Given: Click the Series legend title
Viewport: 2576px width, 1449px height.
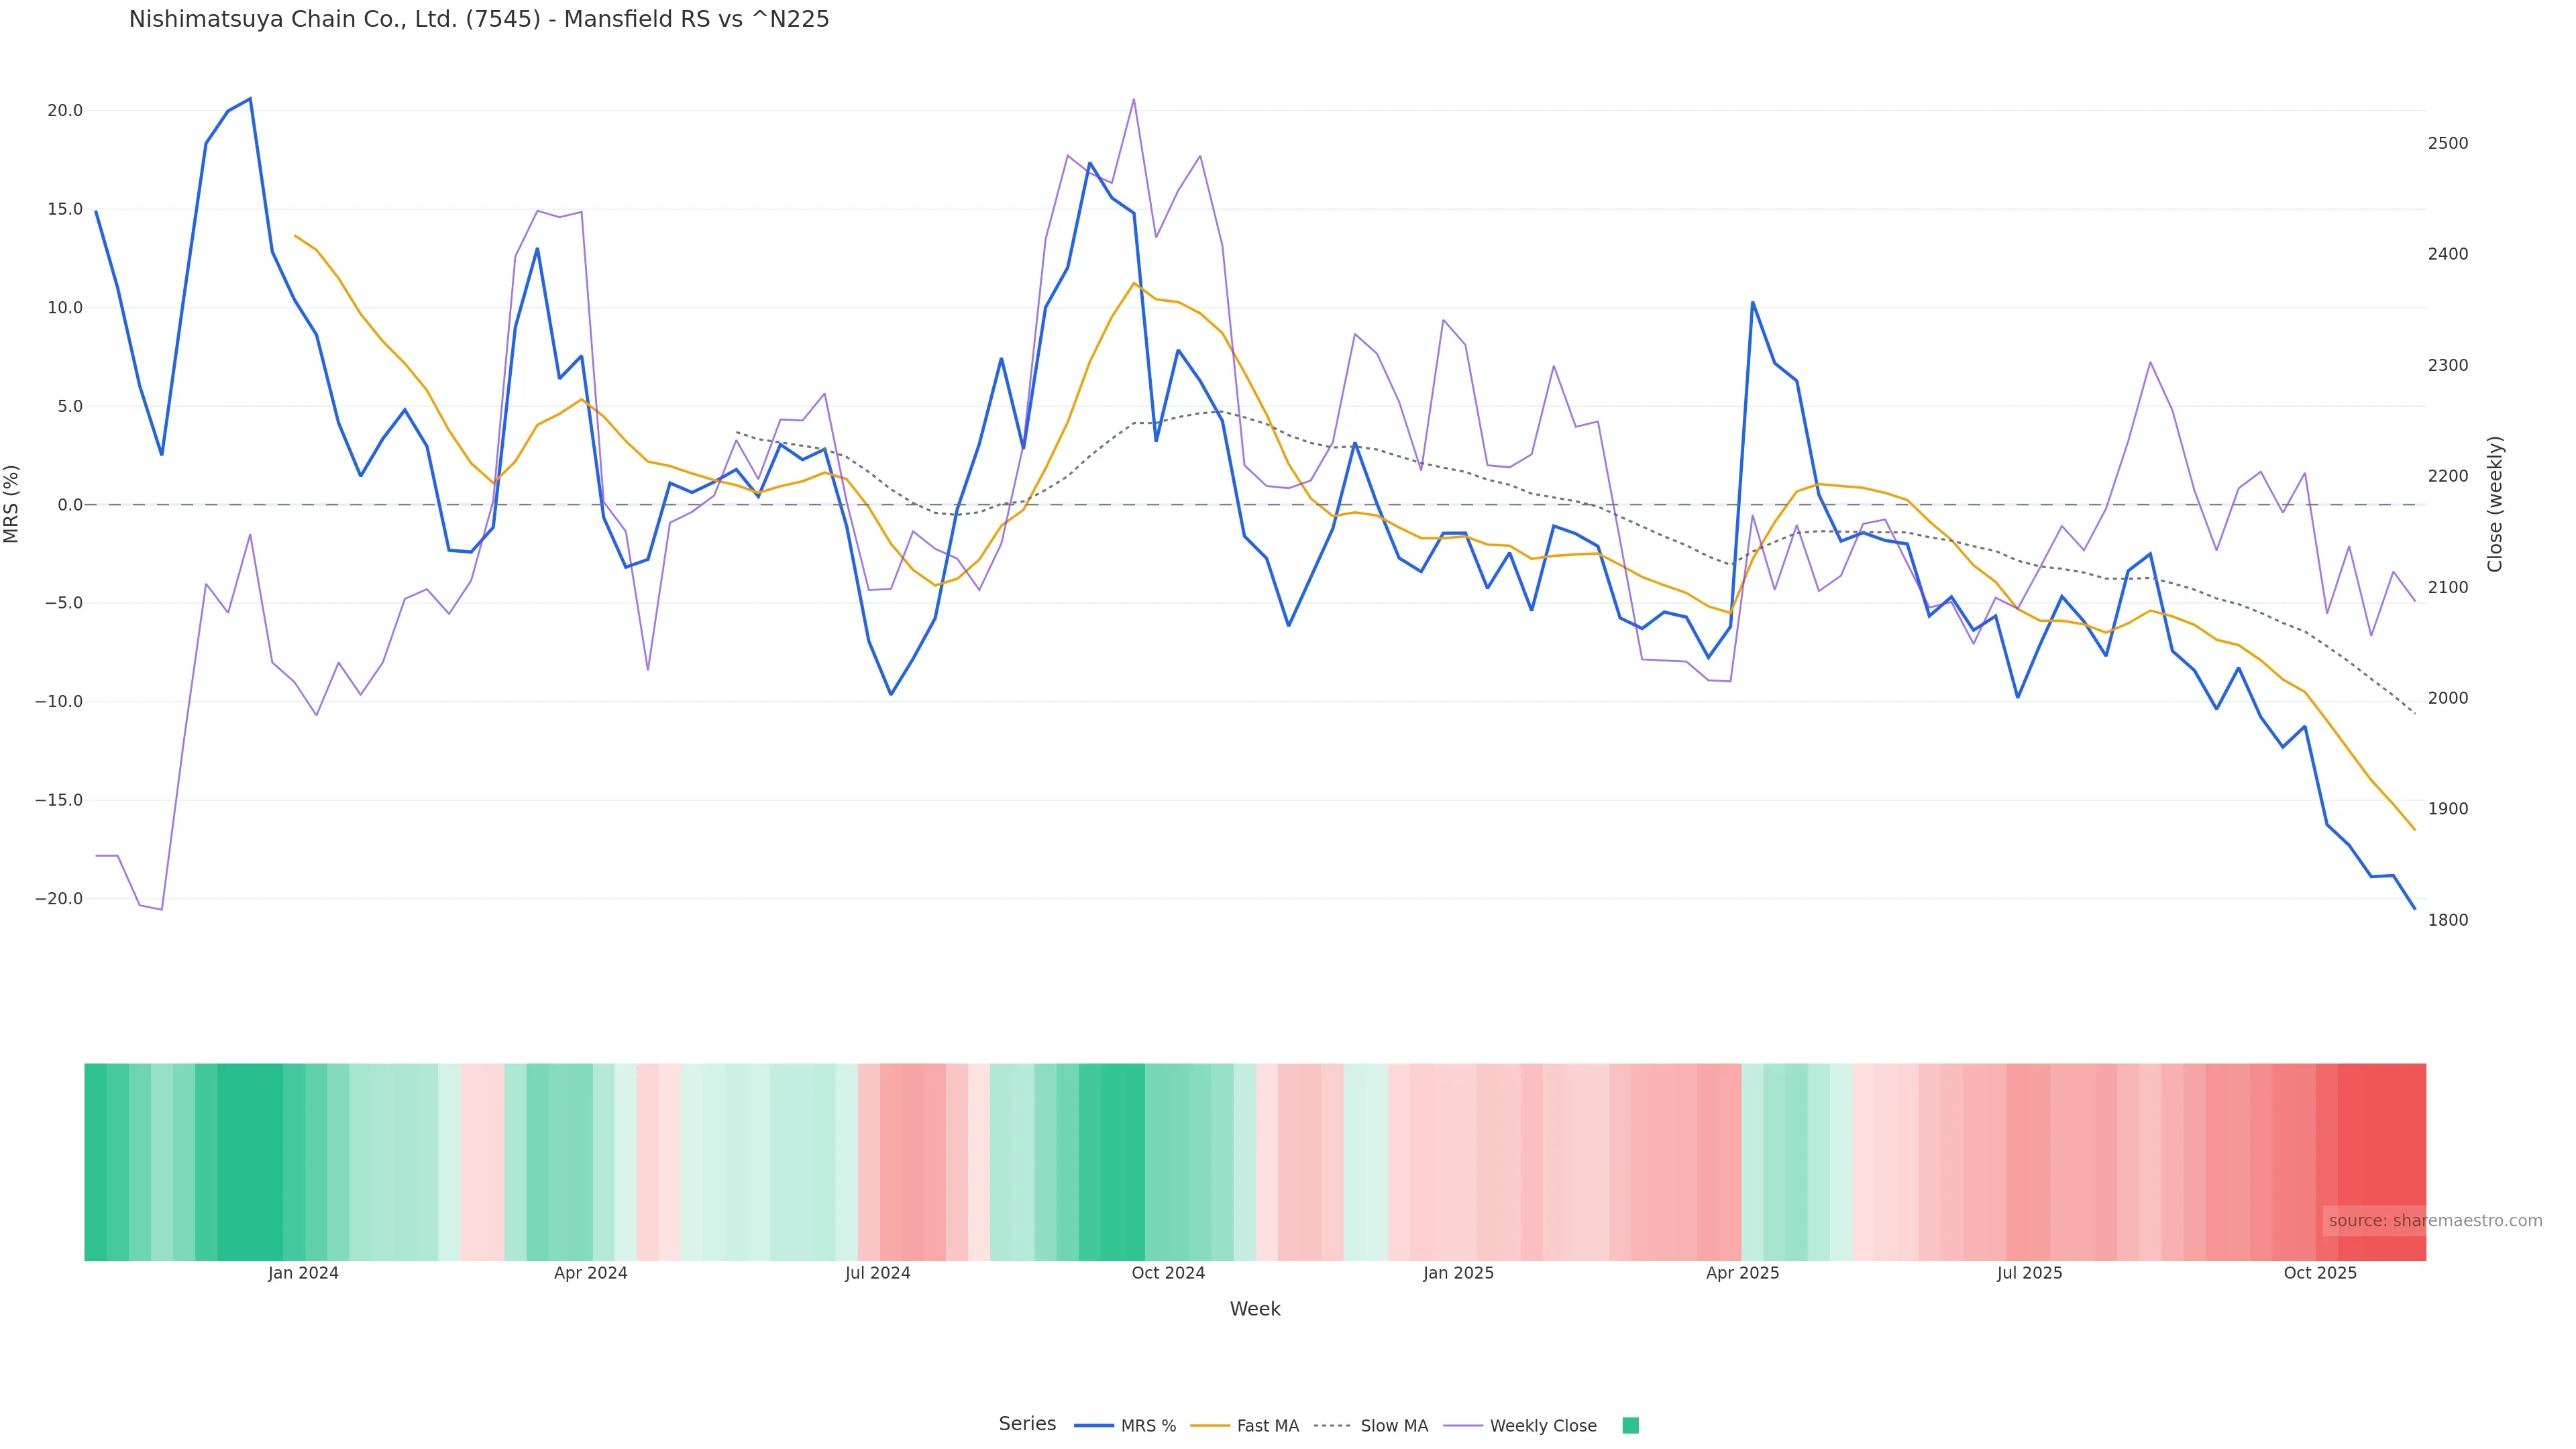Looking at the screenshot, I should point(1027,1424).
